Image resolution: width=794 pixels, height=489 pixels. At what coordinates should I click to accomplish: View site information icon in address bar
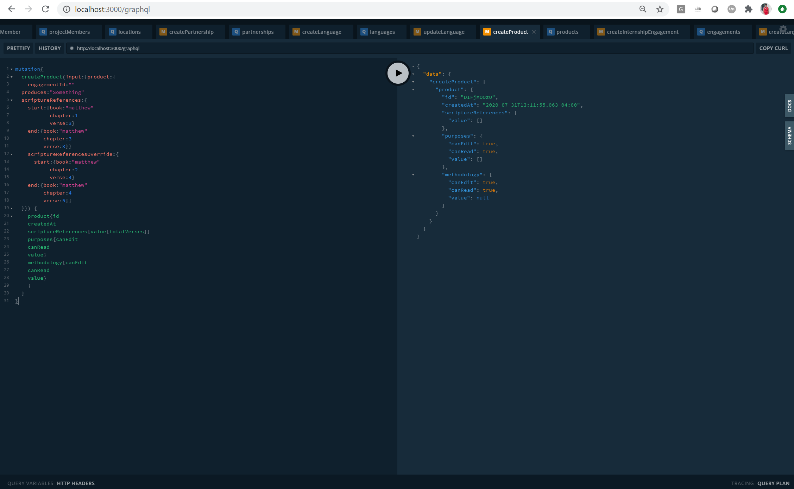[x=67, y=9]
